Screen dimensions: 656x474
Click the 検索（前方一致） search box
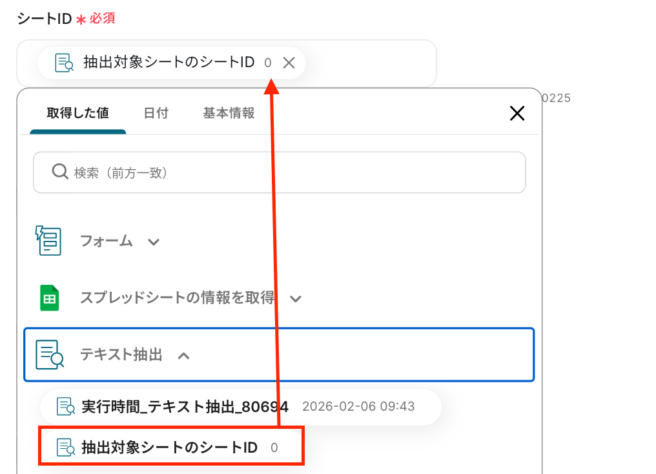pos(279,172)
